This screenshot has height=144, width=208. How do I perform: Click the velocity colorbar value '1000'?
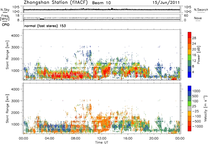coord(196,91)
